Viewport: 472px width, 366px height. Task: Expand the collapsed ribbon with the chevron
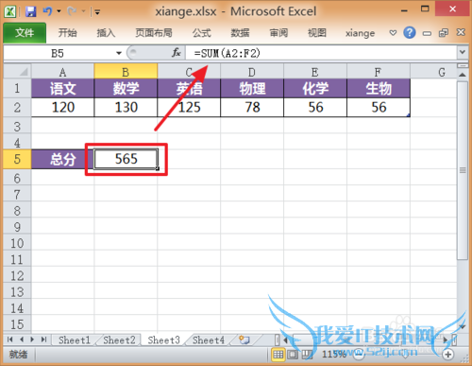[x=393, y=32]
